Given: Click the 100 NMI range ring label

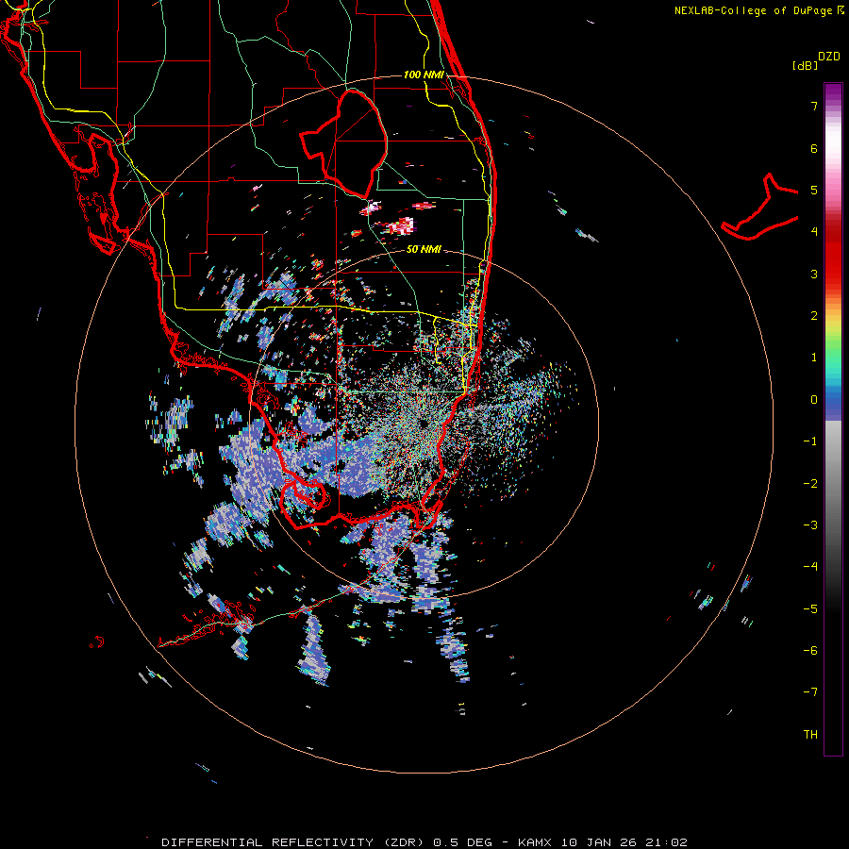Looking at the screenshot, I should pyautogui.click(x=424, y=75).
